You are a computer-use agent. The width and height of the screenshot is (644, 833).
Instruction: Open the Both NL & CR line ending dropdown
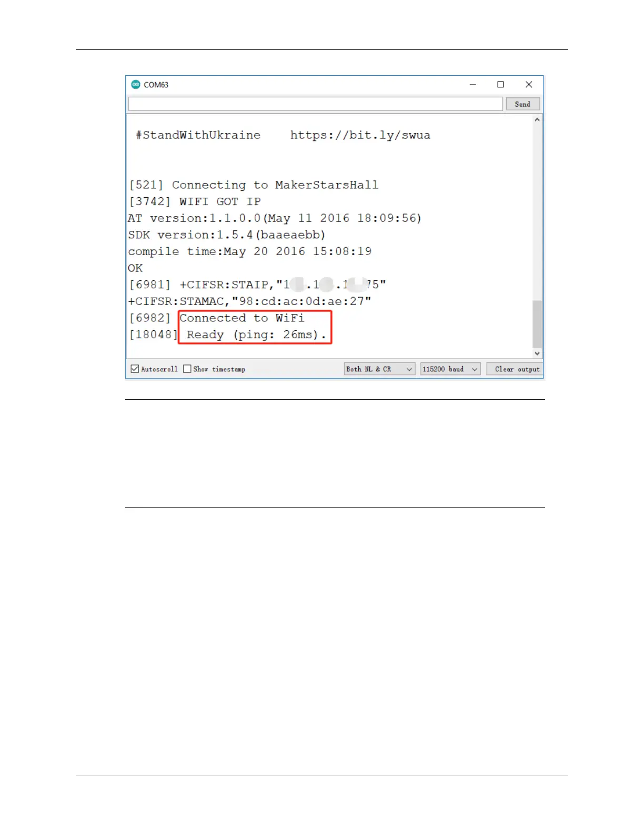[x=379, y=369]
